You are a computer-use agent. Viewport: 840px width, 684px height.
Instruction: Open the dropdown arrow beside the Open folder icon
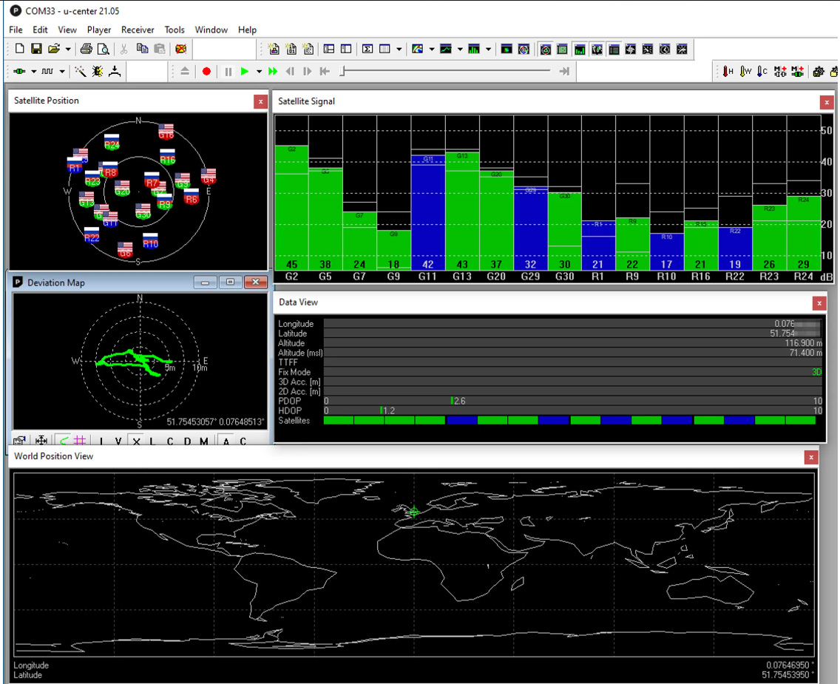pyautogui.click(x=68, y=50)
